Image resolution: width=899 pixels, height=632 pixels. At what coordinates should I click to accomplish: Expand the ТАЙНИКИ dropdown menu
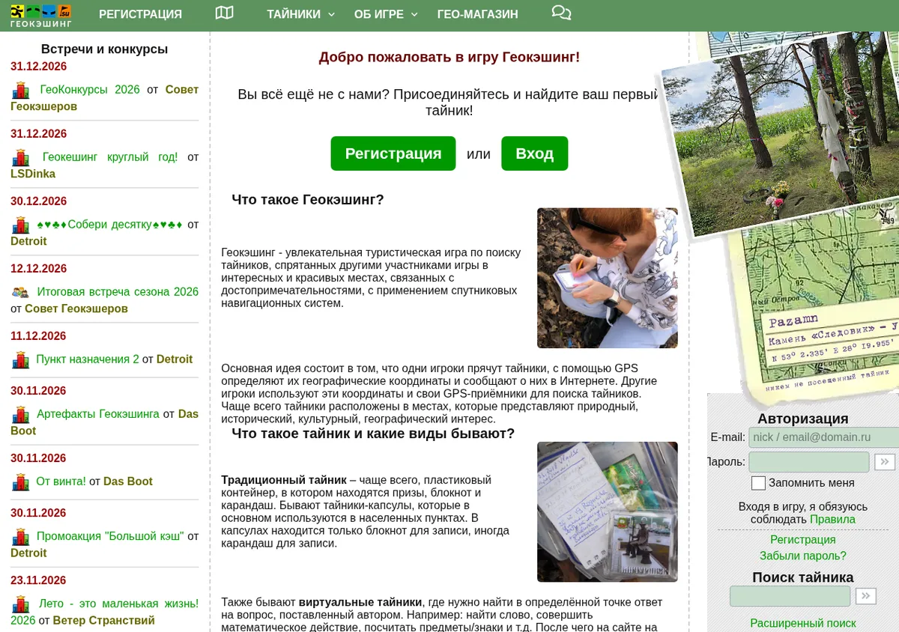coord(301,14)
